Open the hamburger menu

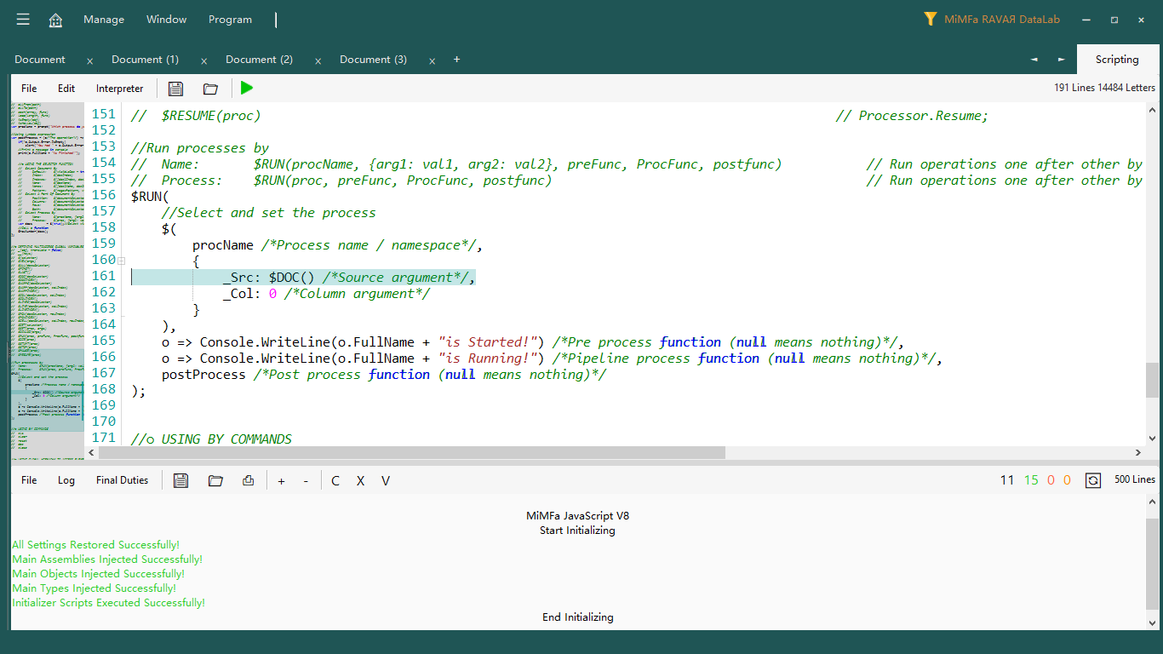pyautogui.click(x=23, y=20)
